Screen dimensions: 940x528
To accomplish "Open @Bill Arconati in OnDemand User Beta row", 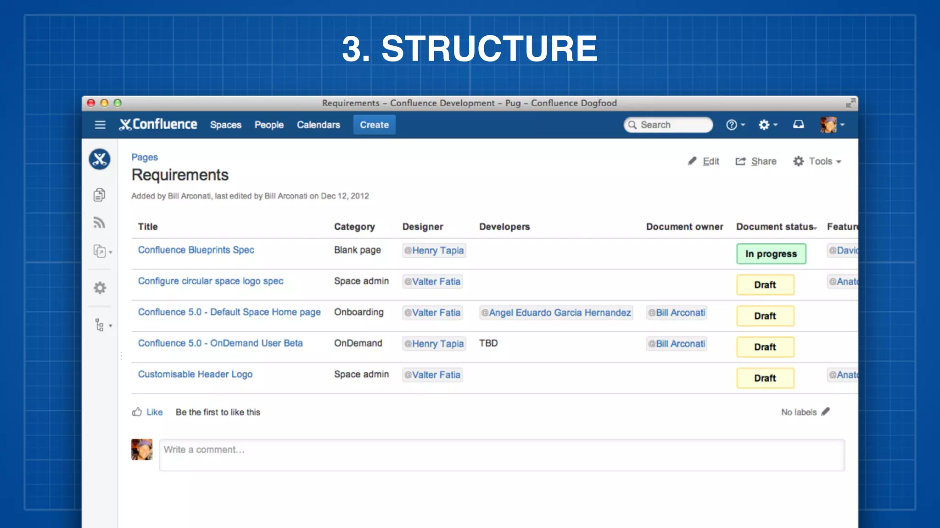I will pos(677,344).
